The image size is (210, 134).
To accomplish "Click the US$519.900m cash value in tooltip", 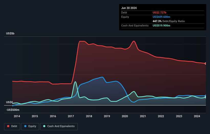I will 161,25.
